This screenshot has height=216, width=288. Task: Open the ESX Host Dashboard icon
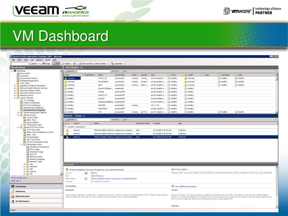21,105
